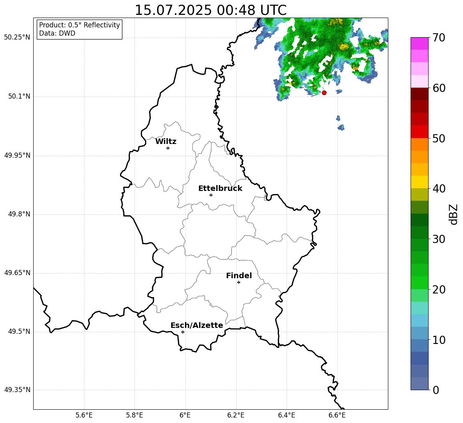The width and height of the screenshot is (463, 423).
Task: Click the 49.65°N latitude label
Action: click(17, 273)
